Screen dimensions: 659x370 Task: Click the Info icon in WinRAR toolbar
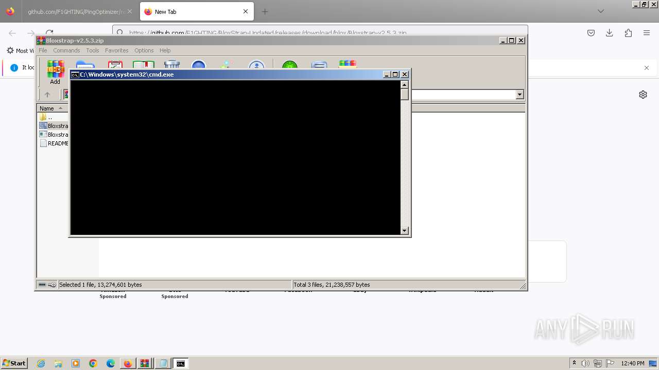tap(256, 65)
